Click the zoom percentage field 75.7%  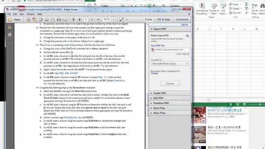(107, 19)
